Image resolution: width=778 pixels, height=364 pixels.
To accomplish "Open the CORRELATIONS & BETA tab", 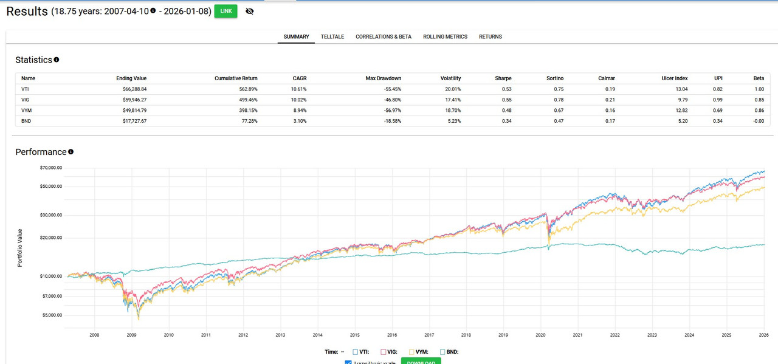I will tap(384, 36).
